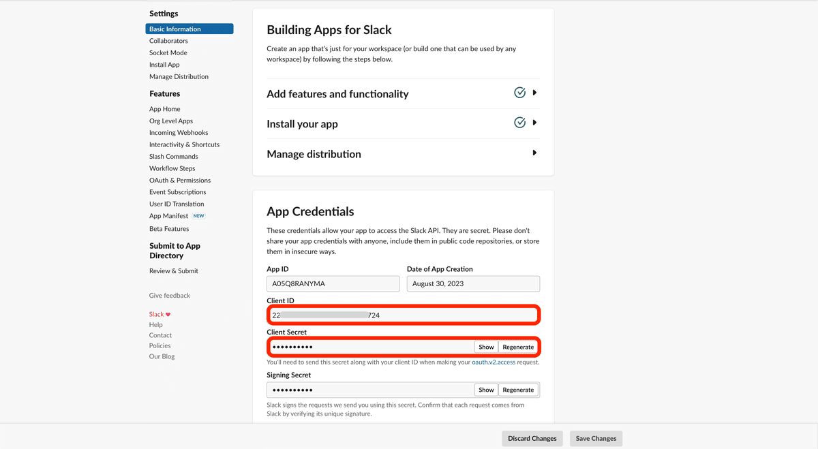This screenshot has height=449, width=818.
Task: Open Basic Information settings page
Action: (x=190, y=29)
